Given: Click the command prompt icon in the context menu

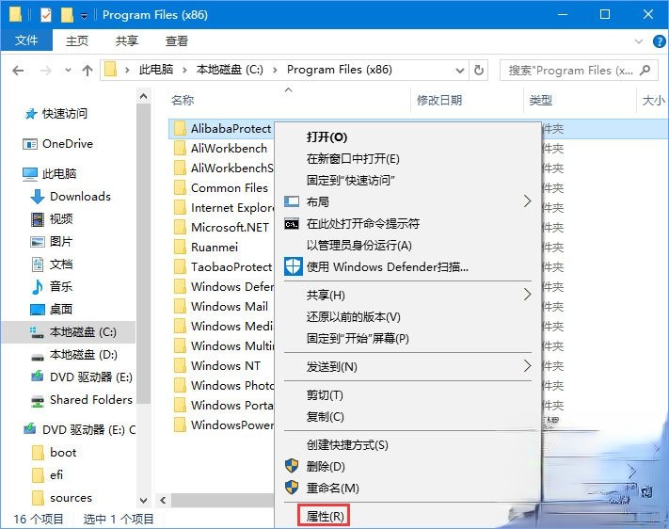Looking at the screenshot, I should point(292,224).
